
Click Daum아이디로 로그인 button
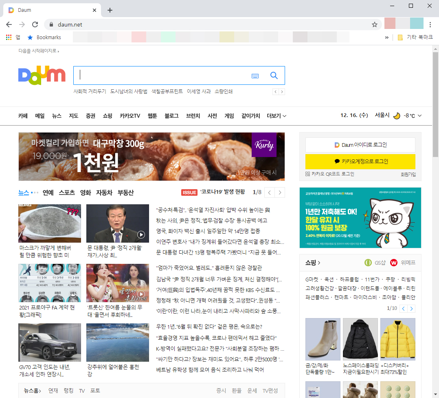pyautogui.click(x=360, y=145)
